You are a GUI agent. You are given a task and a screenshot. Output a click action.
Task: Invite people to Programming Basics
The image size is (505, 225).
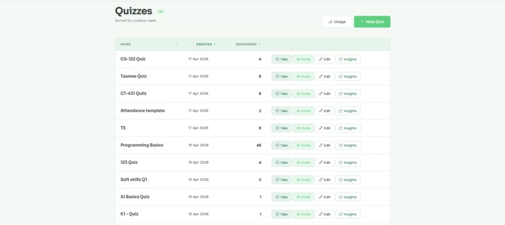coord(303,145)
